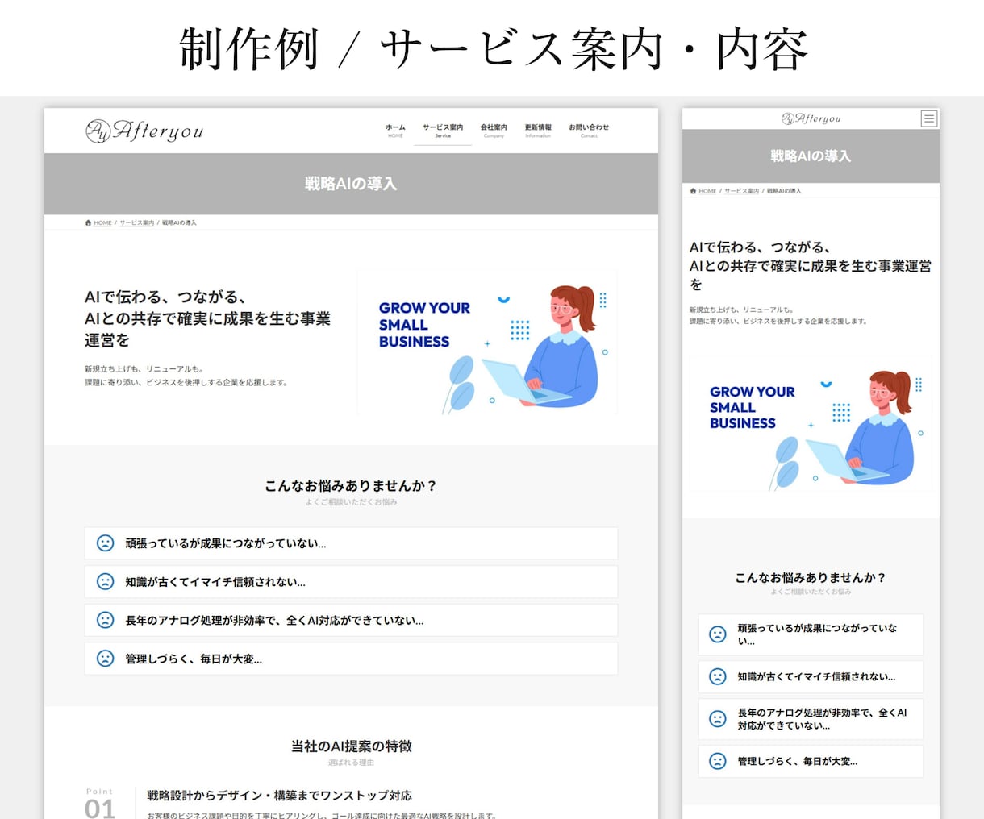
Task: Click sad face icon beside 管理しづらく in desktop view
Action: [x=105, y=658]
